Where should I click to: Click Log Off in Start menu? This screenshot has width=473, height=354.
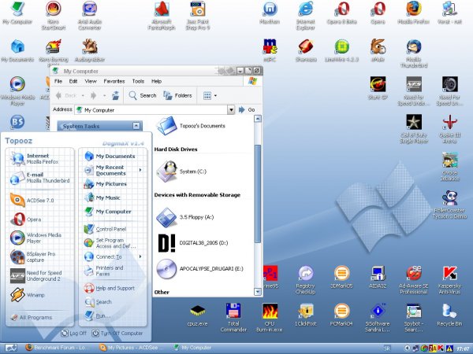point(73,334)
